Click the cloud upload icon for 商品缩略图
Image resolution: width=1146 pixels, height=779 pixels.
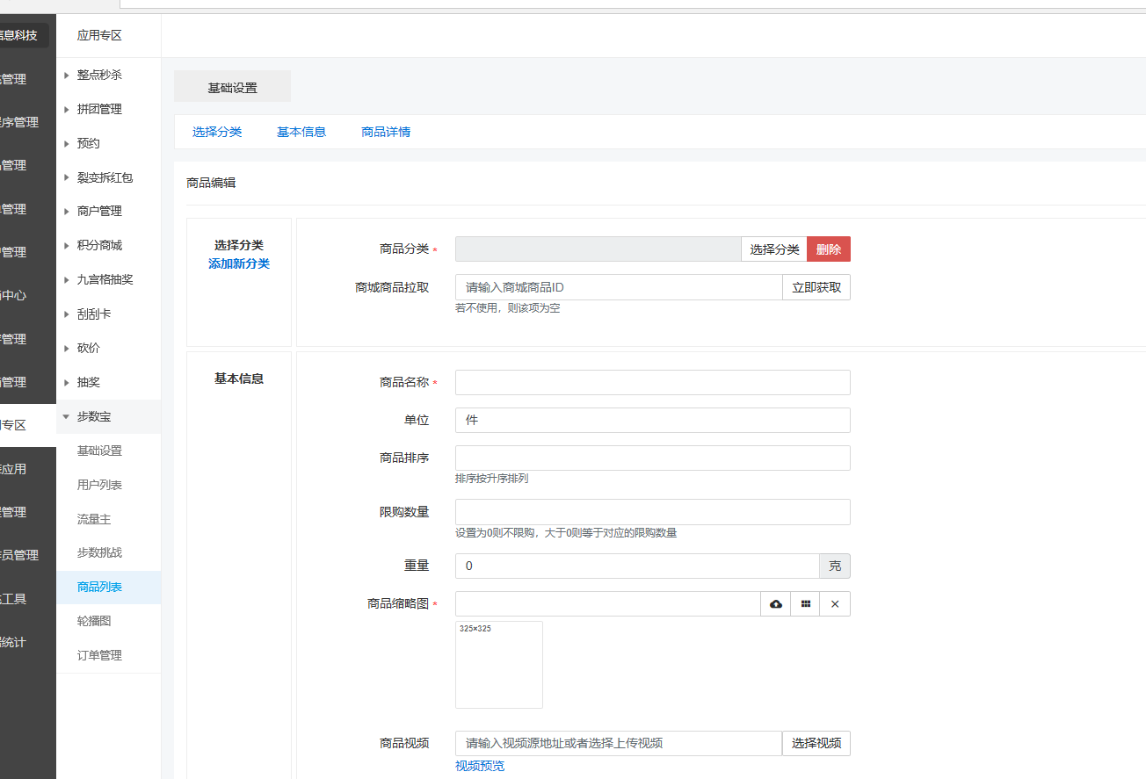pos(775,604)
